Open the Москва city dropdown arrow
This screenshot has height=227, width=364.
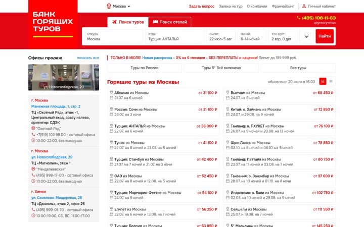coord(129,7)
